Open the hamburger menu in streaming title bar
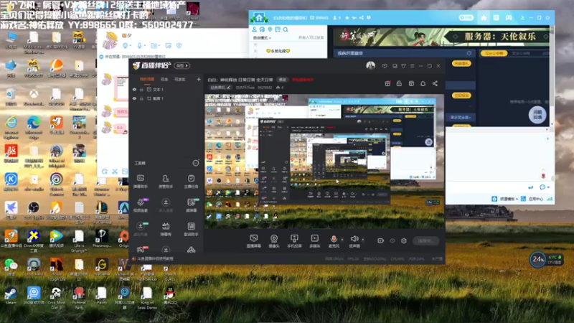Screen dimensions: 574x323 [412, 66]
